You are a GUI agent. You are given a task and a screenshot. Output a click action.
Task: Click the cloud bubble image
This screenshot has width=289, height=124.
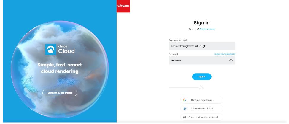click(x=60, y=69)
